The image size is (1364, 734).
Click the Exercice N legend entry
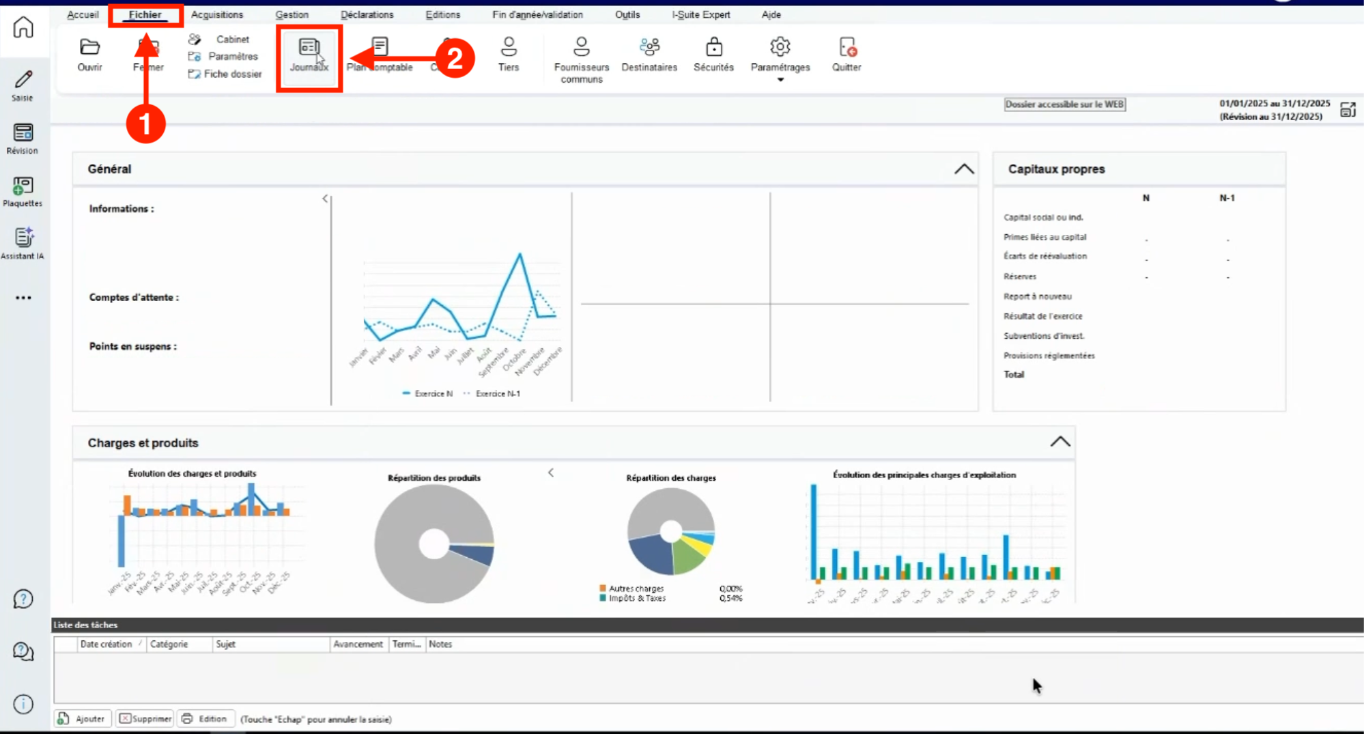pyautogui.click(x=427, y=393)
